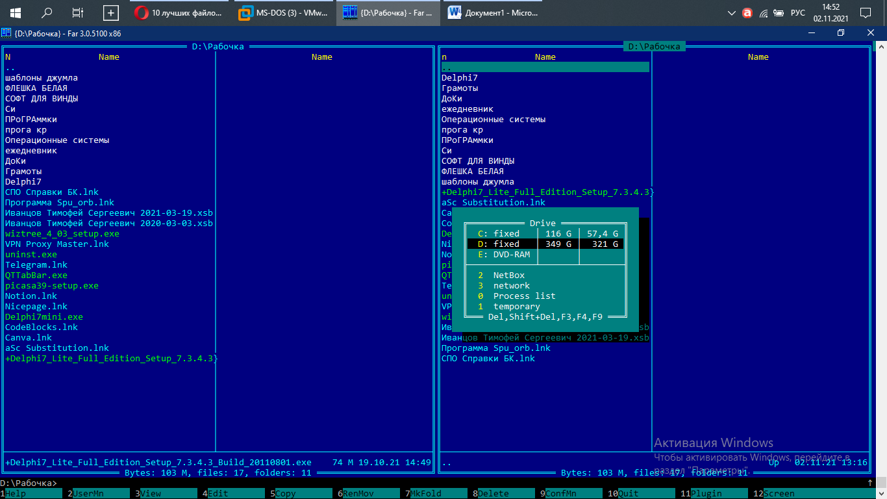Screen dimensions: 887x499
Task: Click the red antivirus tray icon
Action: tap(747, 12)
